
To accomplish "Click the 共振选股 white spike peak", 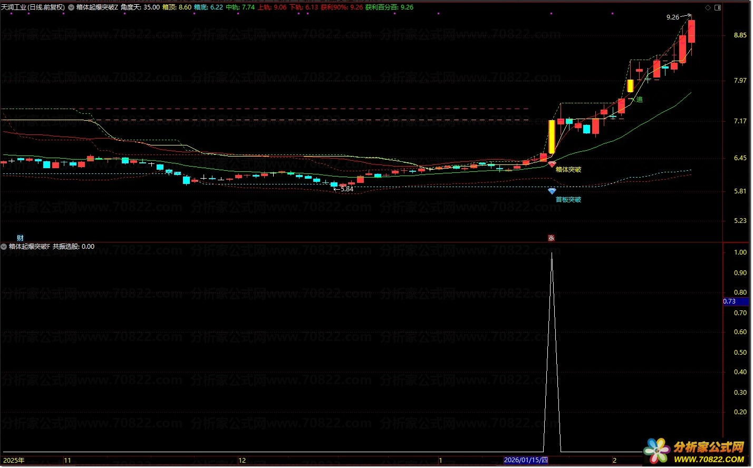I will (x=552, y=254).
